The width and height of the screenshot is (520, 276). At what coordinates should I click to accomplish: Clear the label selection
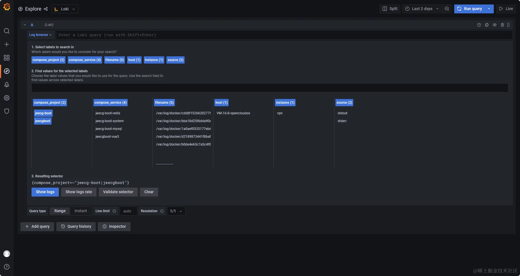click(149, 192)
